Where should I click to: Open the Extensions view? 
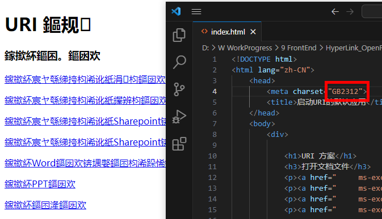(x=179, y=144)
